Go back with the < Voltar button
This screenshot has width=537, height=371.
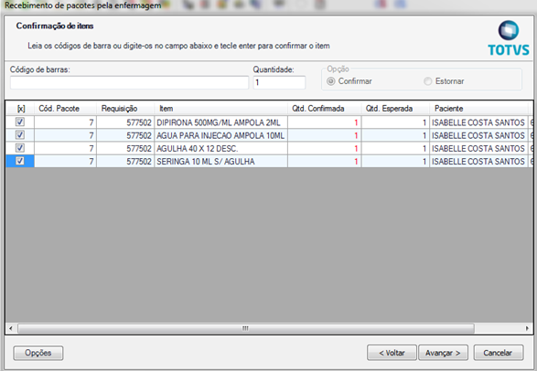pyautogui.click(x=392, y=353)
